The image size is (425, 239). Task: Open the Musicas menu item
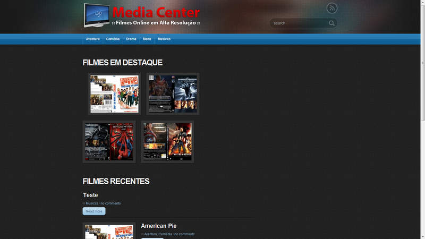click(164, 39)
